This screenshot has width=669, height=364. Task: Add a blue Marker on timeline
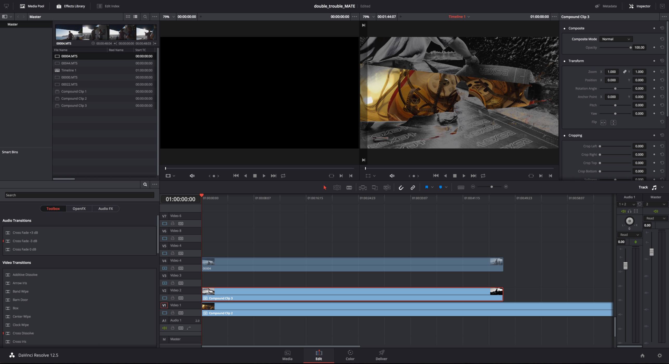coord(441,187)
